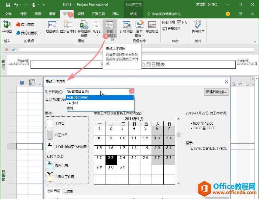Image resolution: width=259 pixels, height=199 pixels.
Task: Switch to the Resource (资源) tab
Action: [x=38, y=14]
